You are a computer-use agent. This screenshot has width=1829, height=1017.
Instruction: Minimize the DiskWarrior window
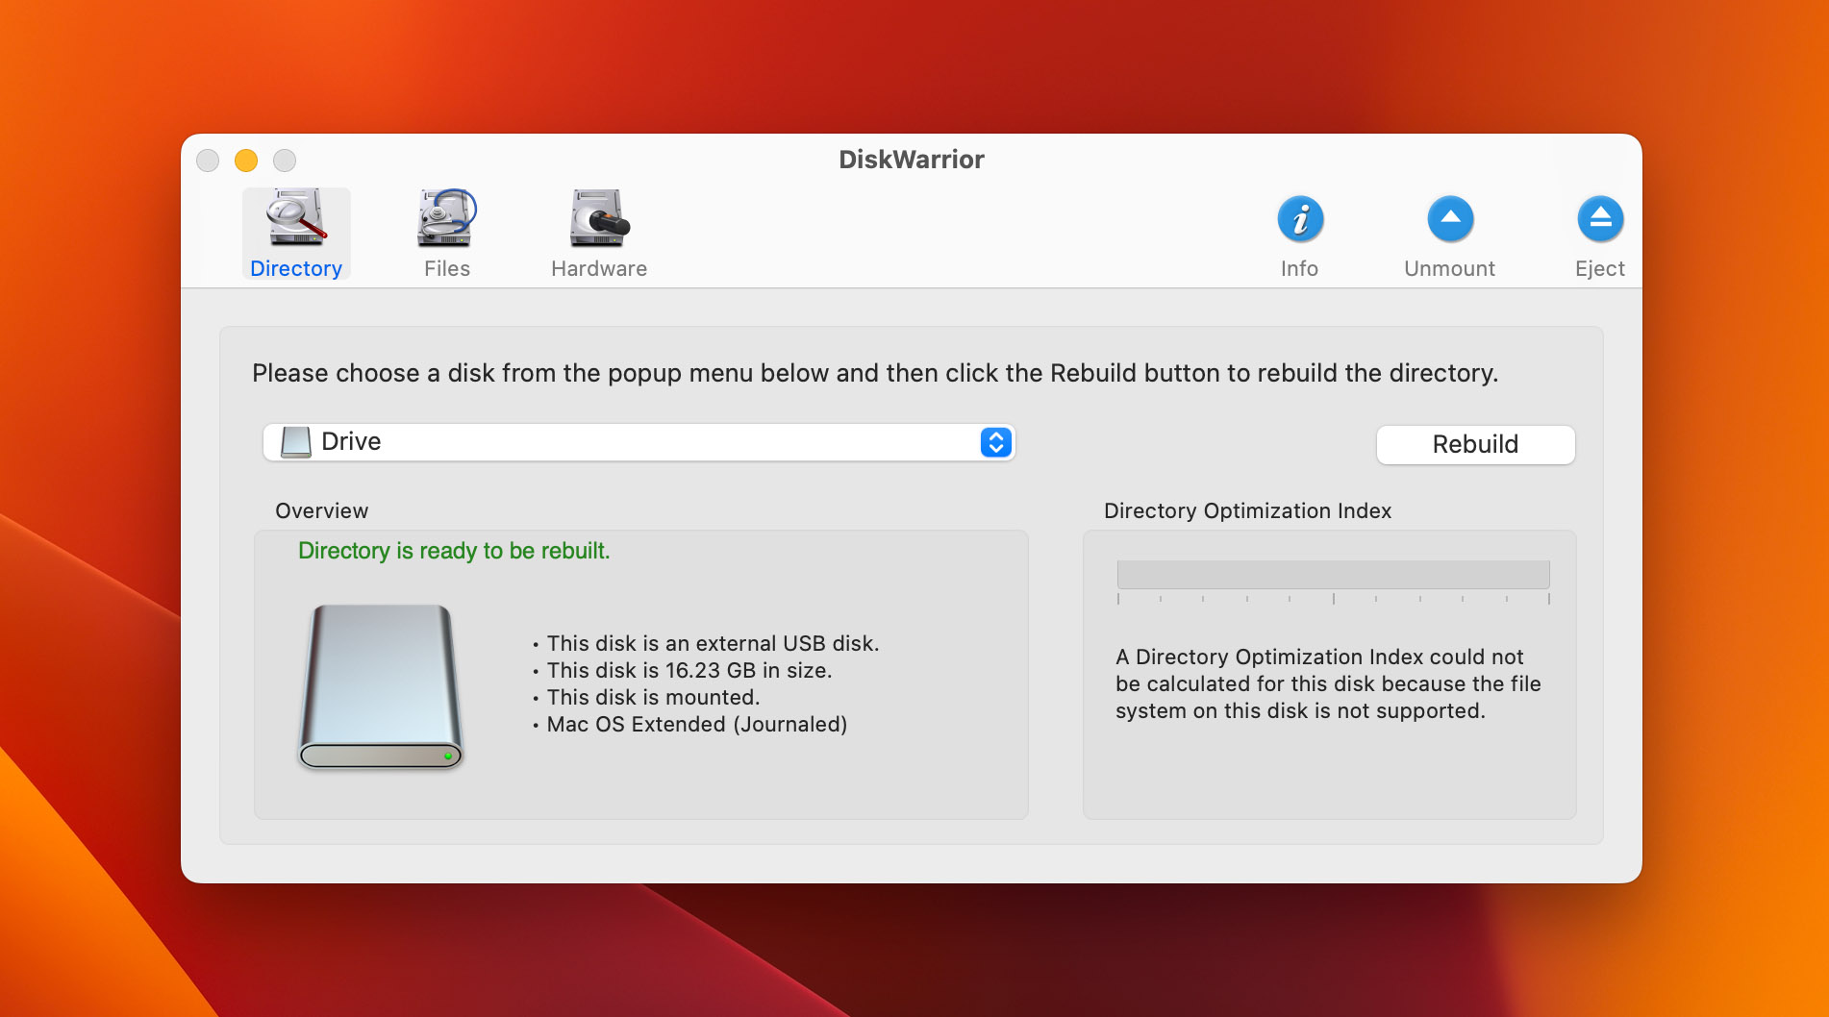246,160
